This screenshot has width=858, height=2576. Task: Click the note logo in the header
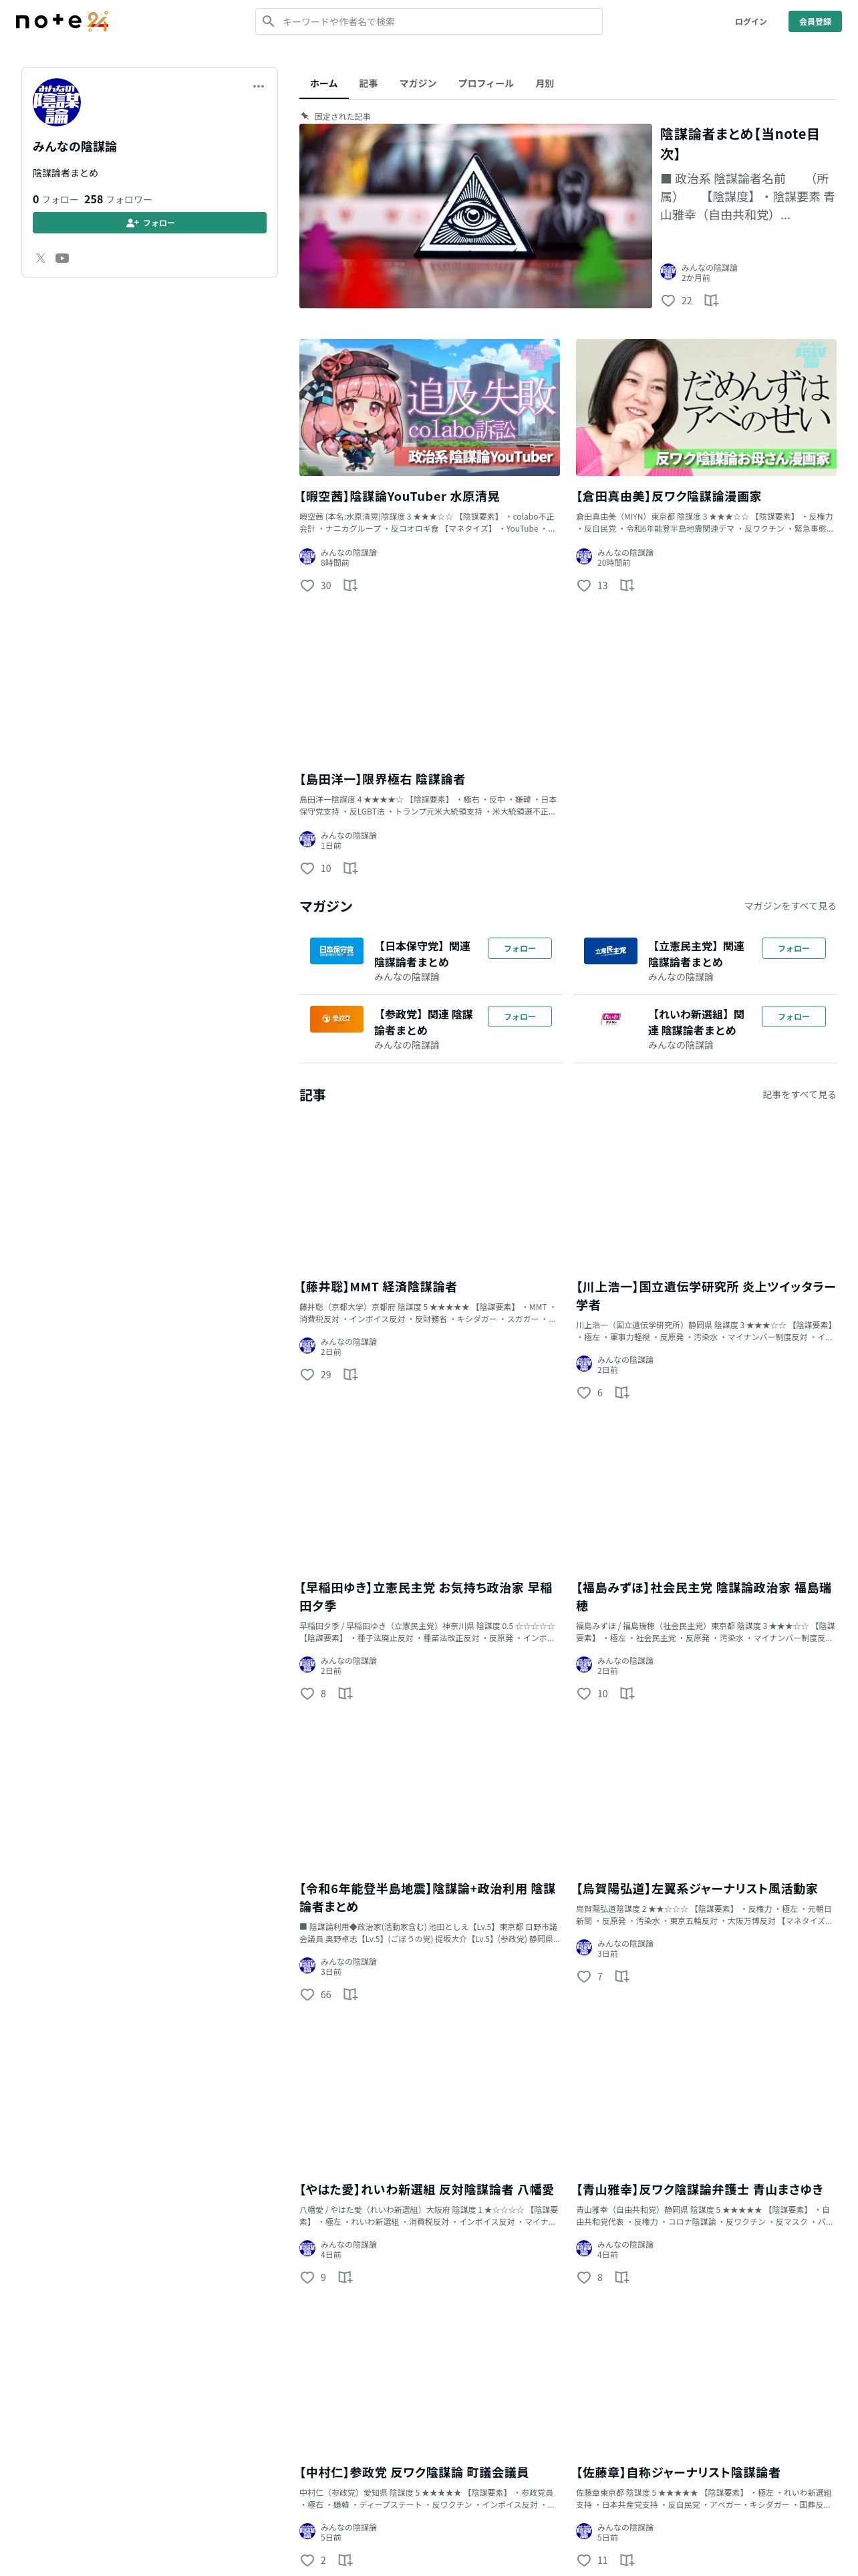point(62,21)
